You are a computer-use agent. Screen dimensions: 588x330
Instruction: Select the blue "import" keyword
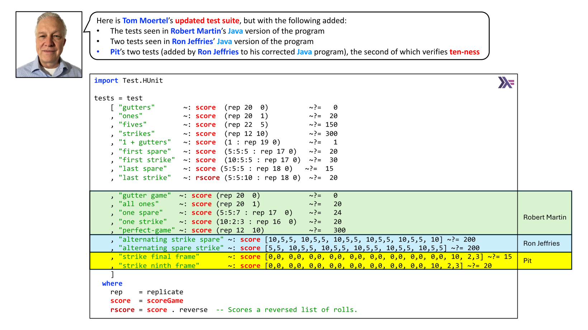[x=106, y=81]
